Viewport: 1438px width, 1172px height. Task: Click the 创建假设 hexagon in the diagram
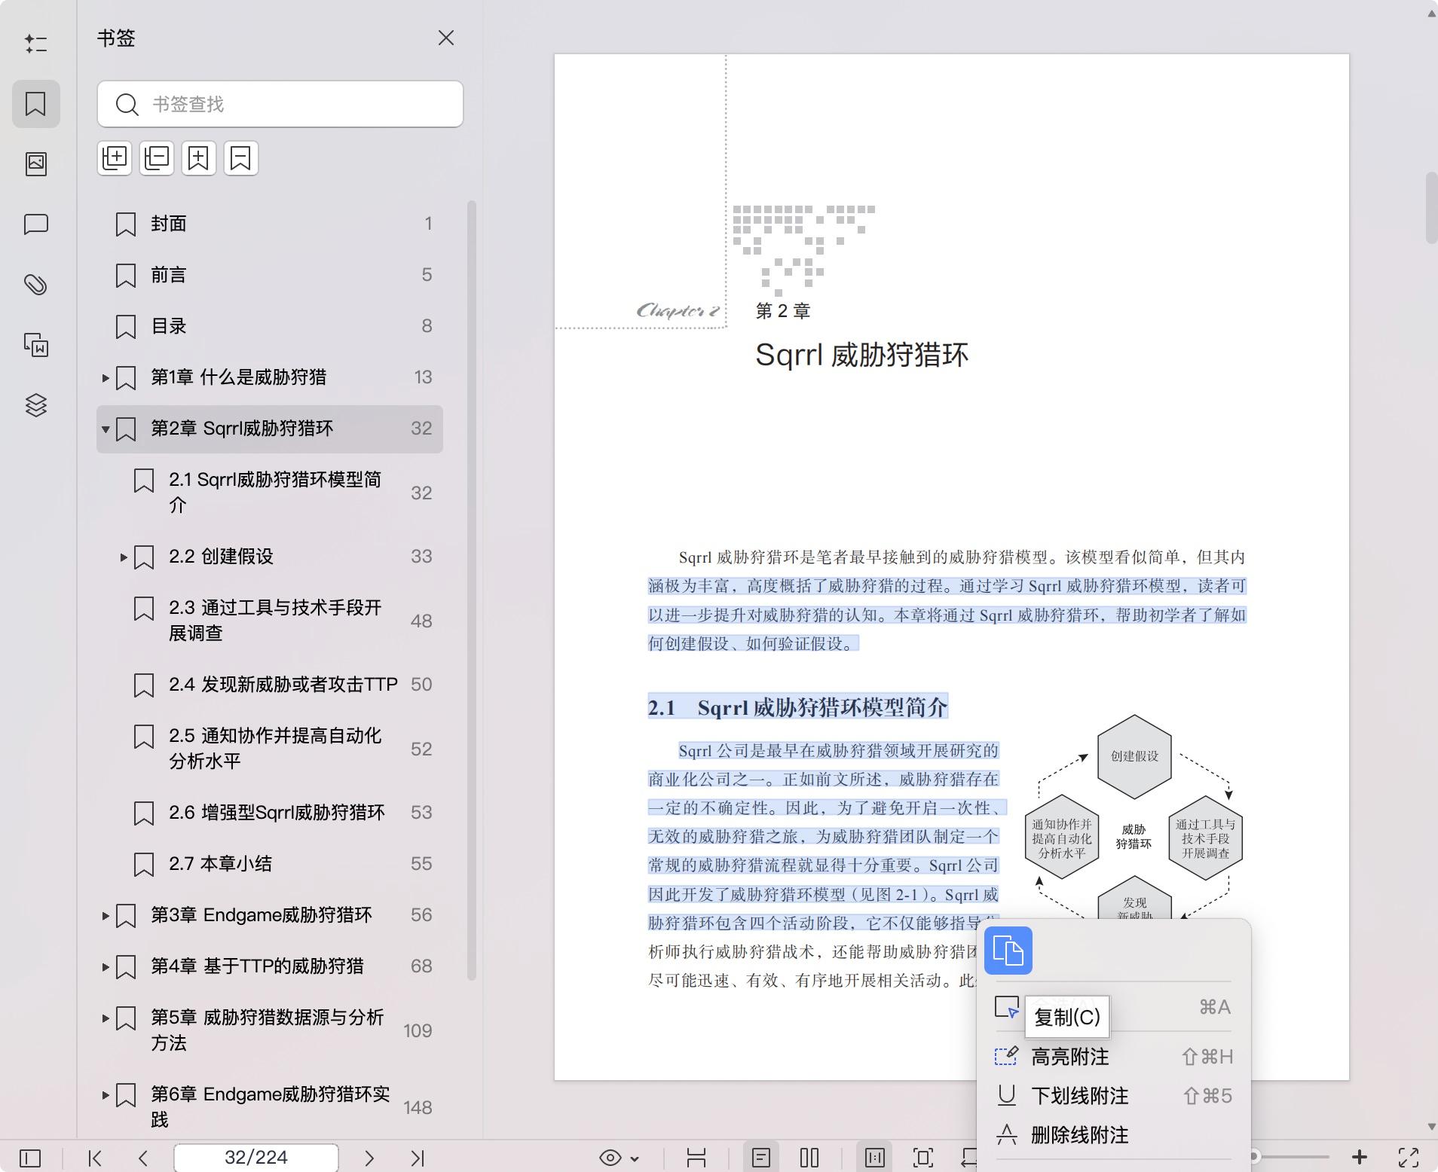point(1134,756)
